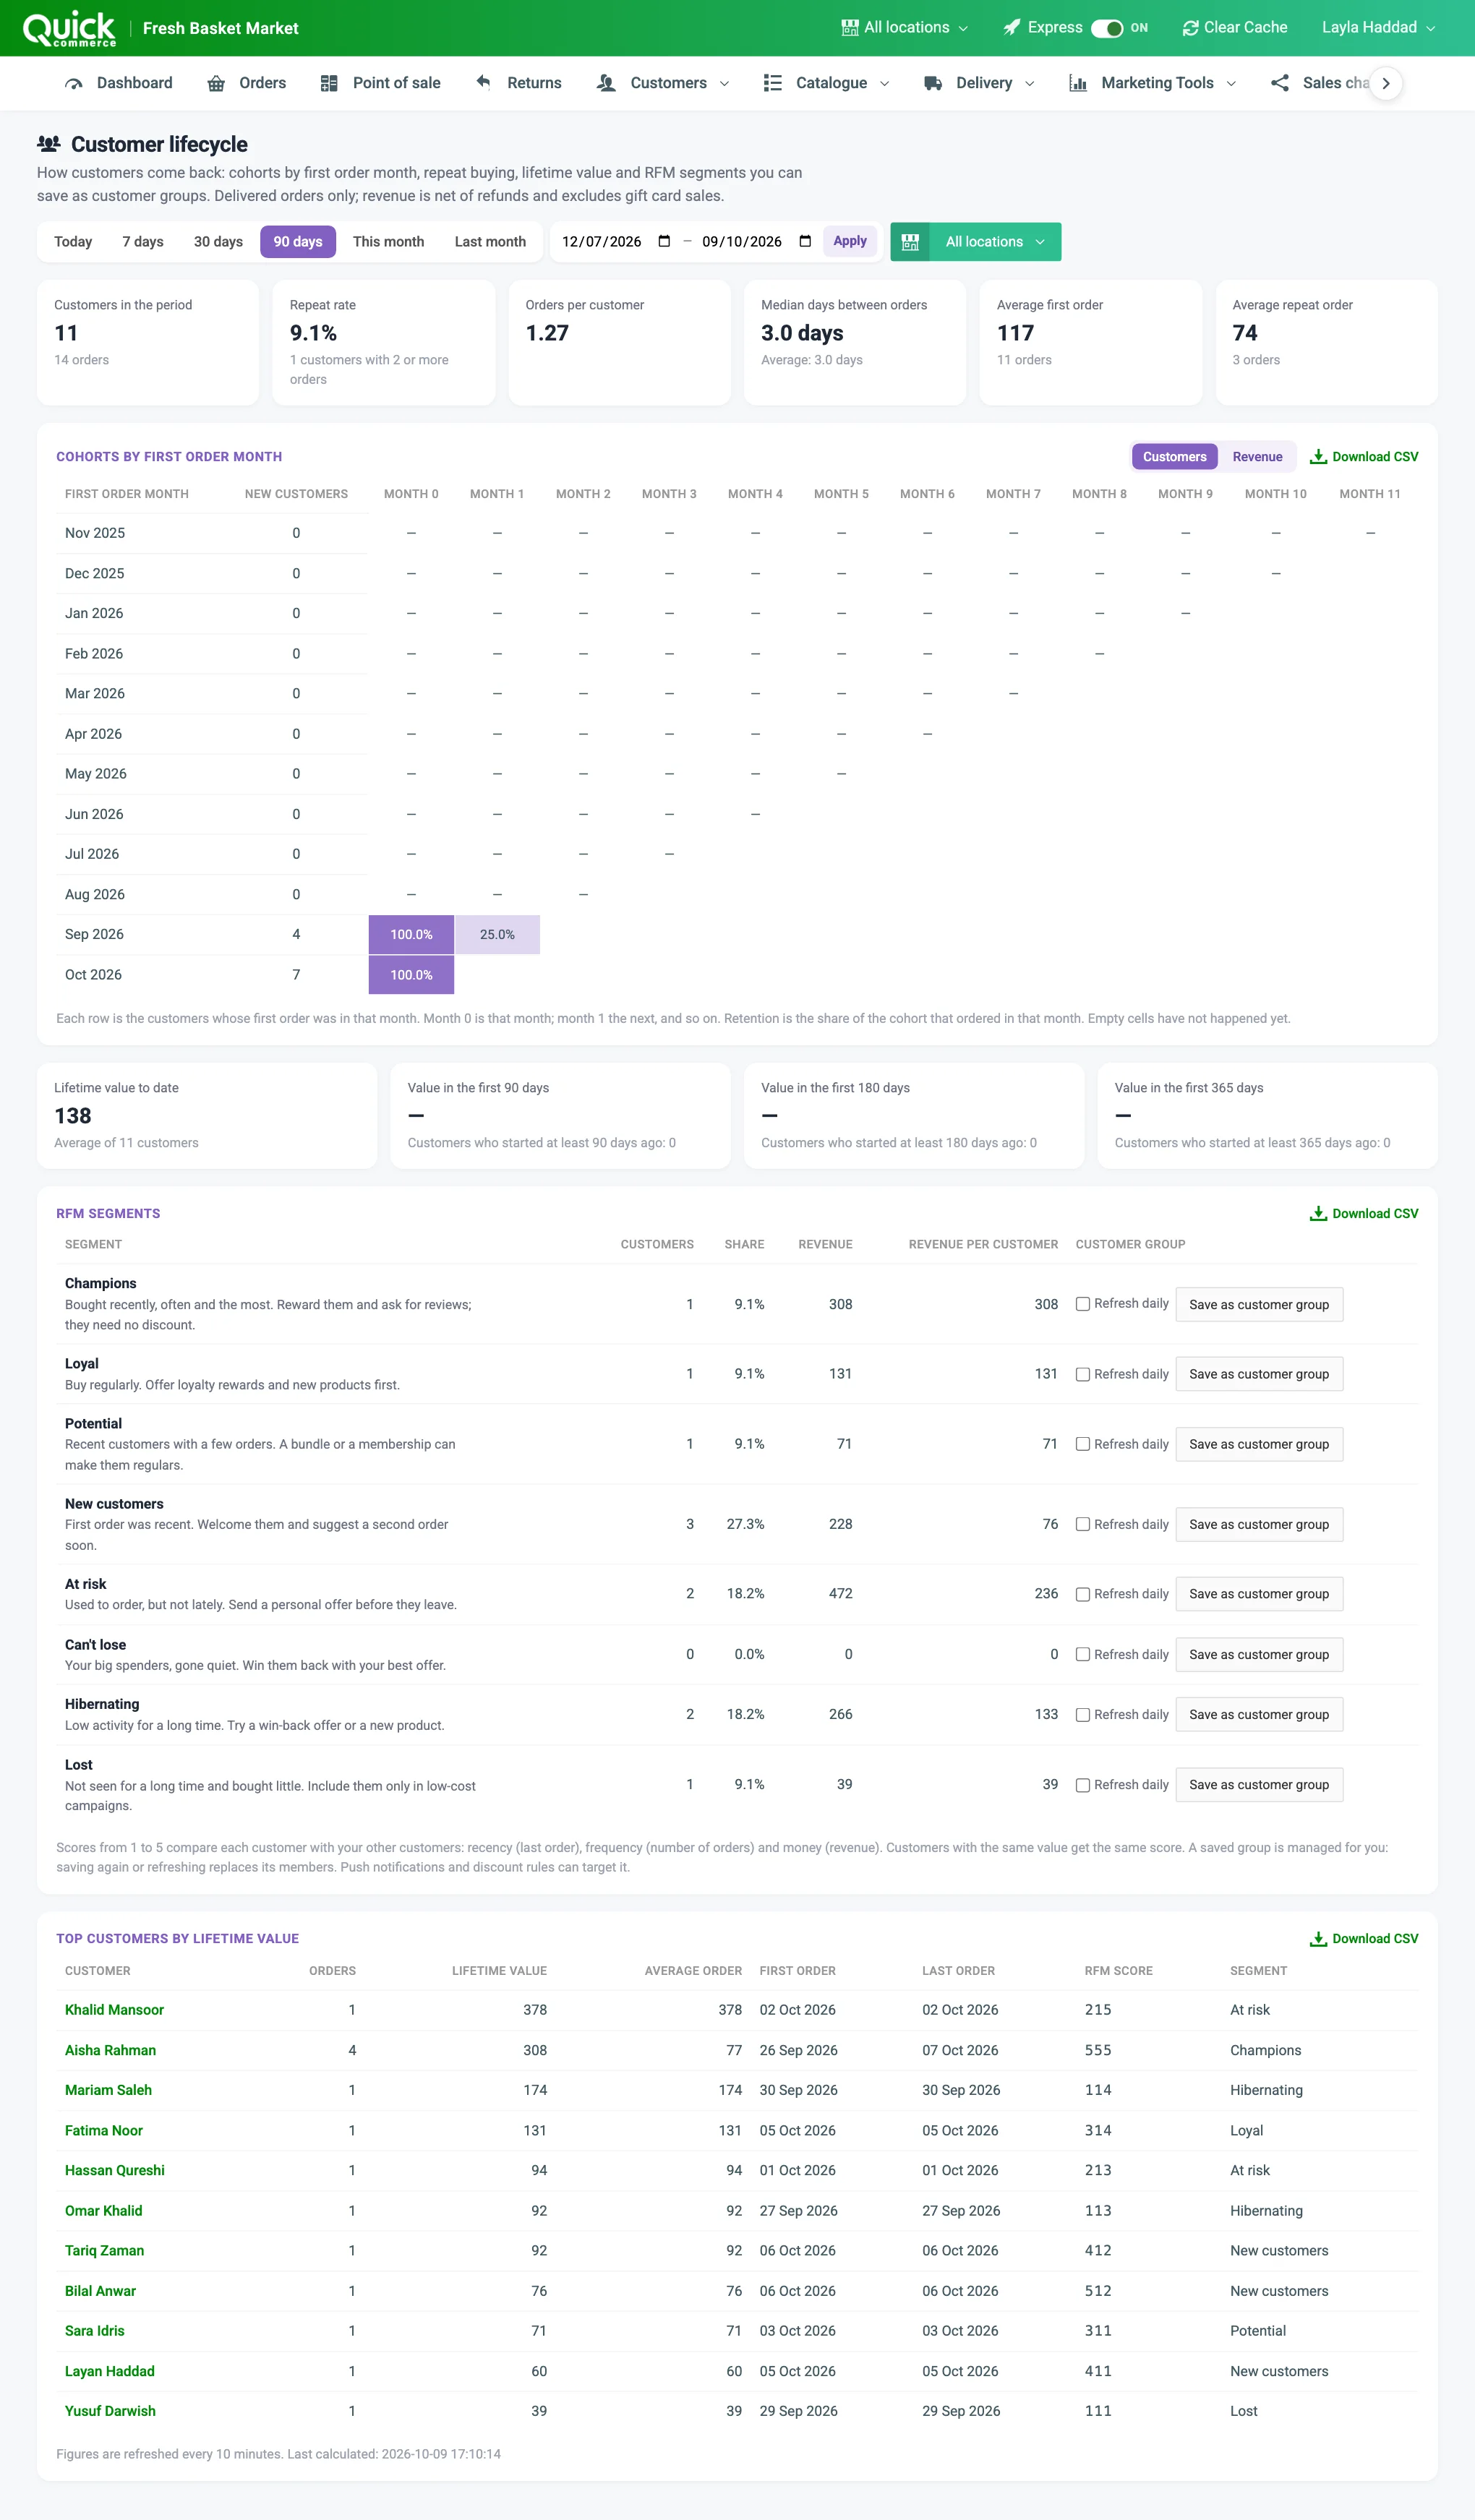Screen dimensions: 1475x2520
Task: Click the Express rocket icon
Action: (1012, 28)
